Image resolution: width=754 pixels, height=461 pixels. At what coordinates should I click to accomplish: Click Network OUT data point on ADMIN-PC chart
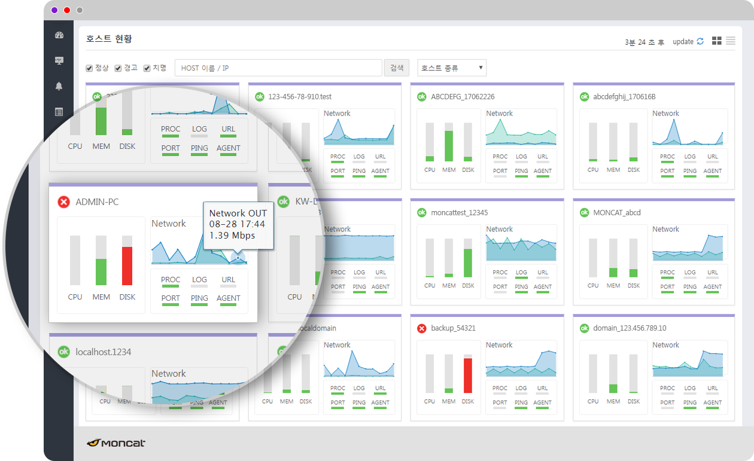pos(238,258)
